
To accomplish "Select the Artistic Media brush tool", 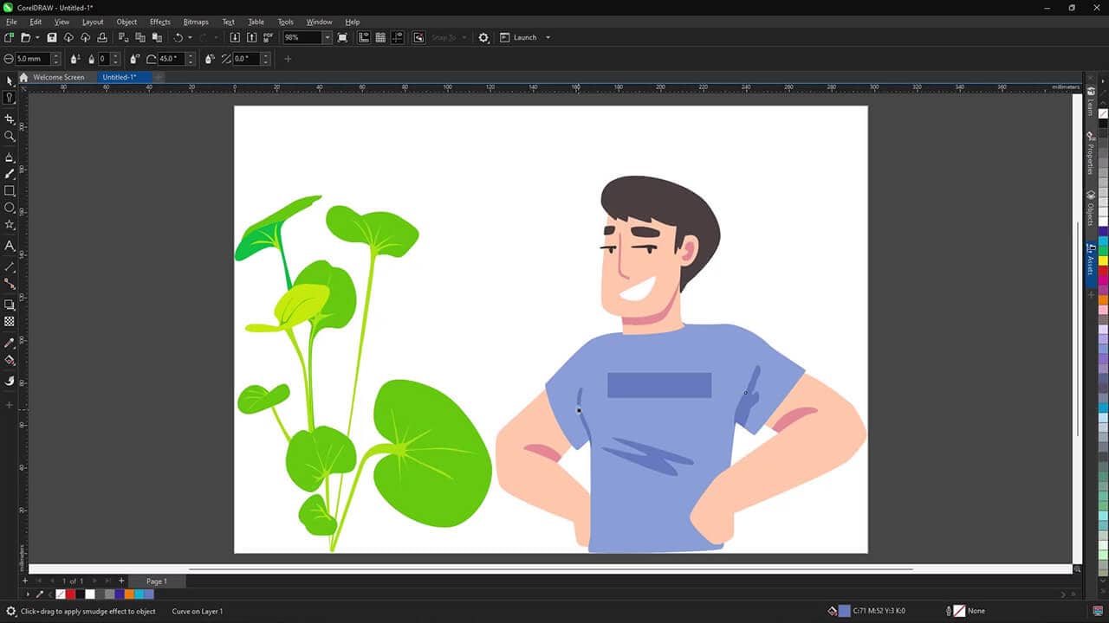I will click(x=10, y=174).
